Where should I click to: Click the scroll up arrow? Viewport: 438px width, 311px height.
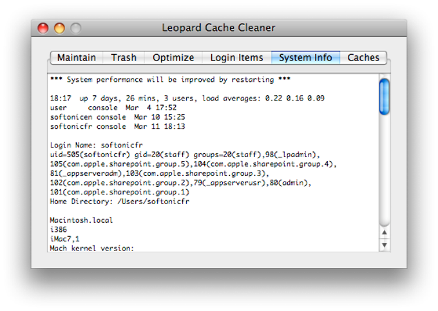(x=385, y=232)
